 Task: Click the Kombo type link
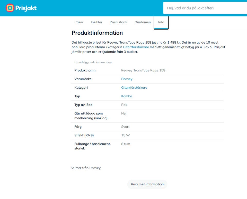click(x=127, y=96)
